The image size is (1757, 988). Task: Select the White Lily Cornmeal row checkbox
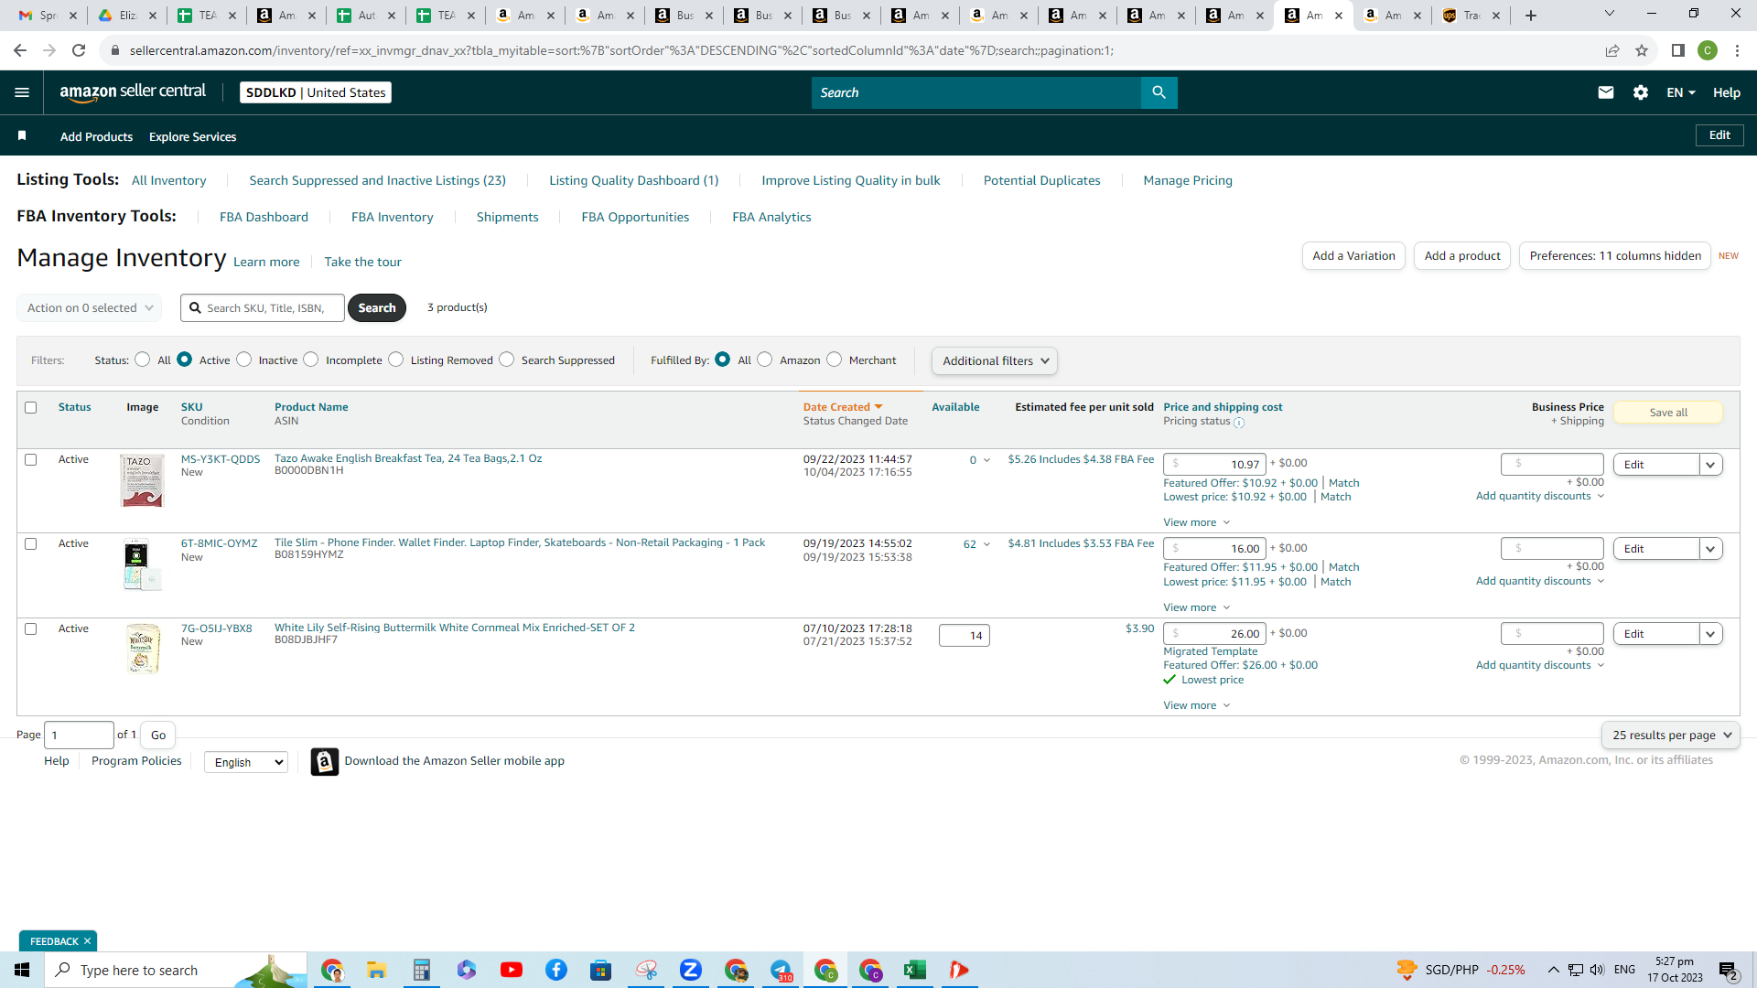(x=31, y=629)
